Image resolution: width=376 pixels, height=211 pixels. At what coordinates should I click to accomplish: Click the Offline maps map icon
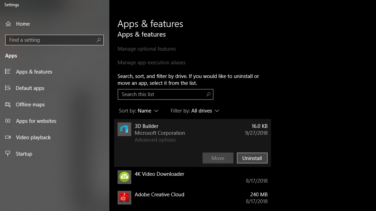click(8, 105)
